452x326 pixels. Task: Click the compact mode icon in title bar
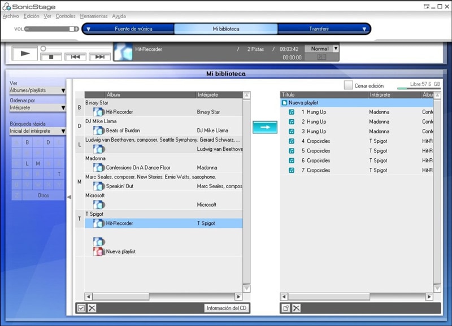(427, 6)
